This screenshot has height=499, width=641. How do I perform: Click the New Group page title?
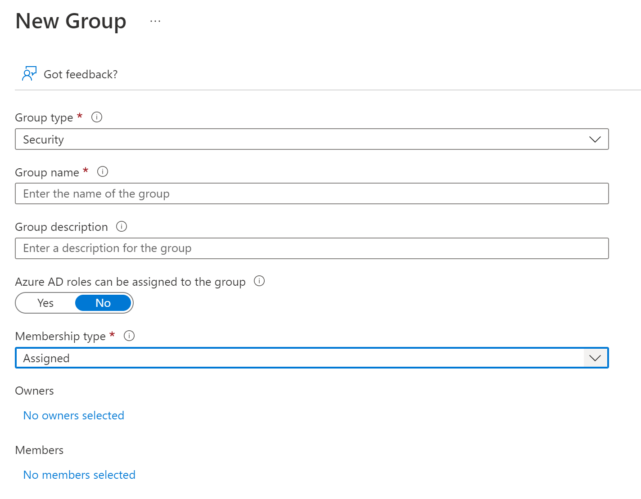70,21
